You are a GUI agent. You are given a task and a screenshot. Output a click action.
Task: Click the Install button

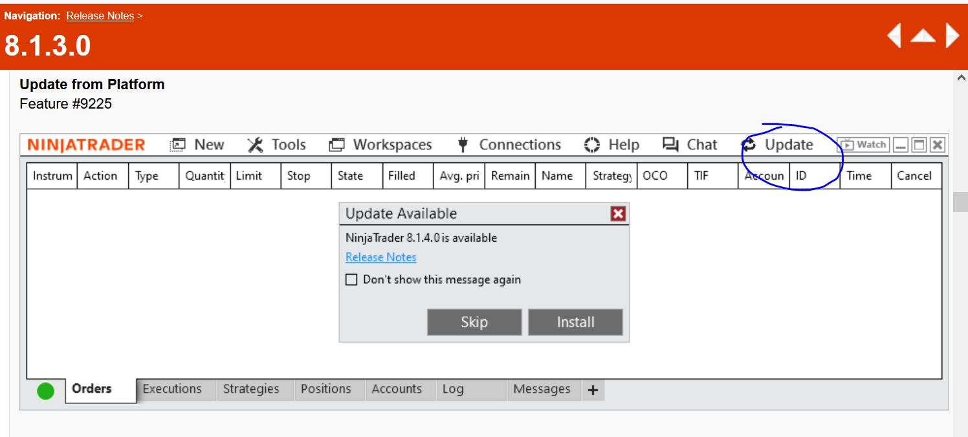(575, 322)
